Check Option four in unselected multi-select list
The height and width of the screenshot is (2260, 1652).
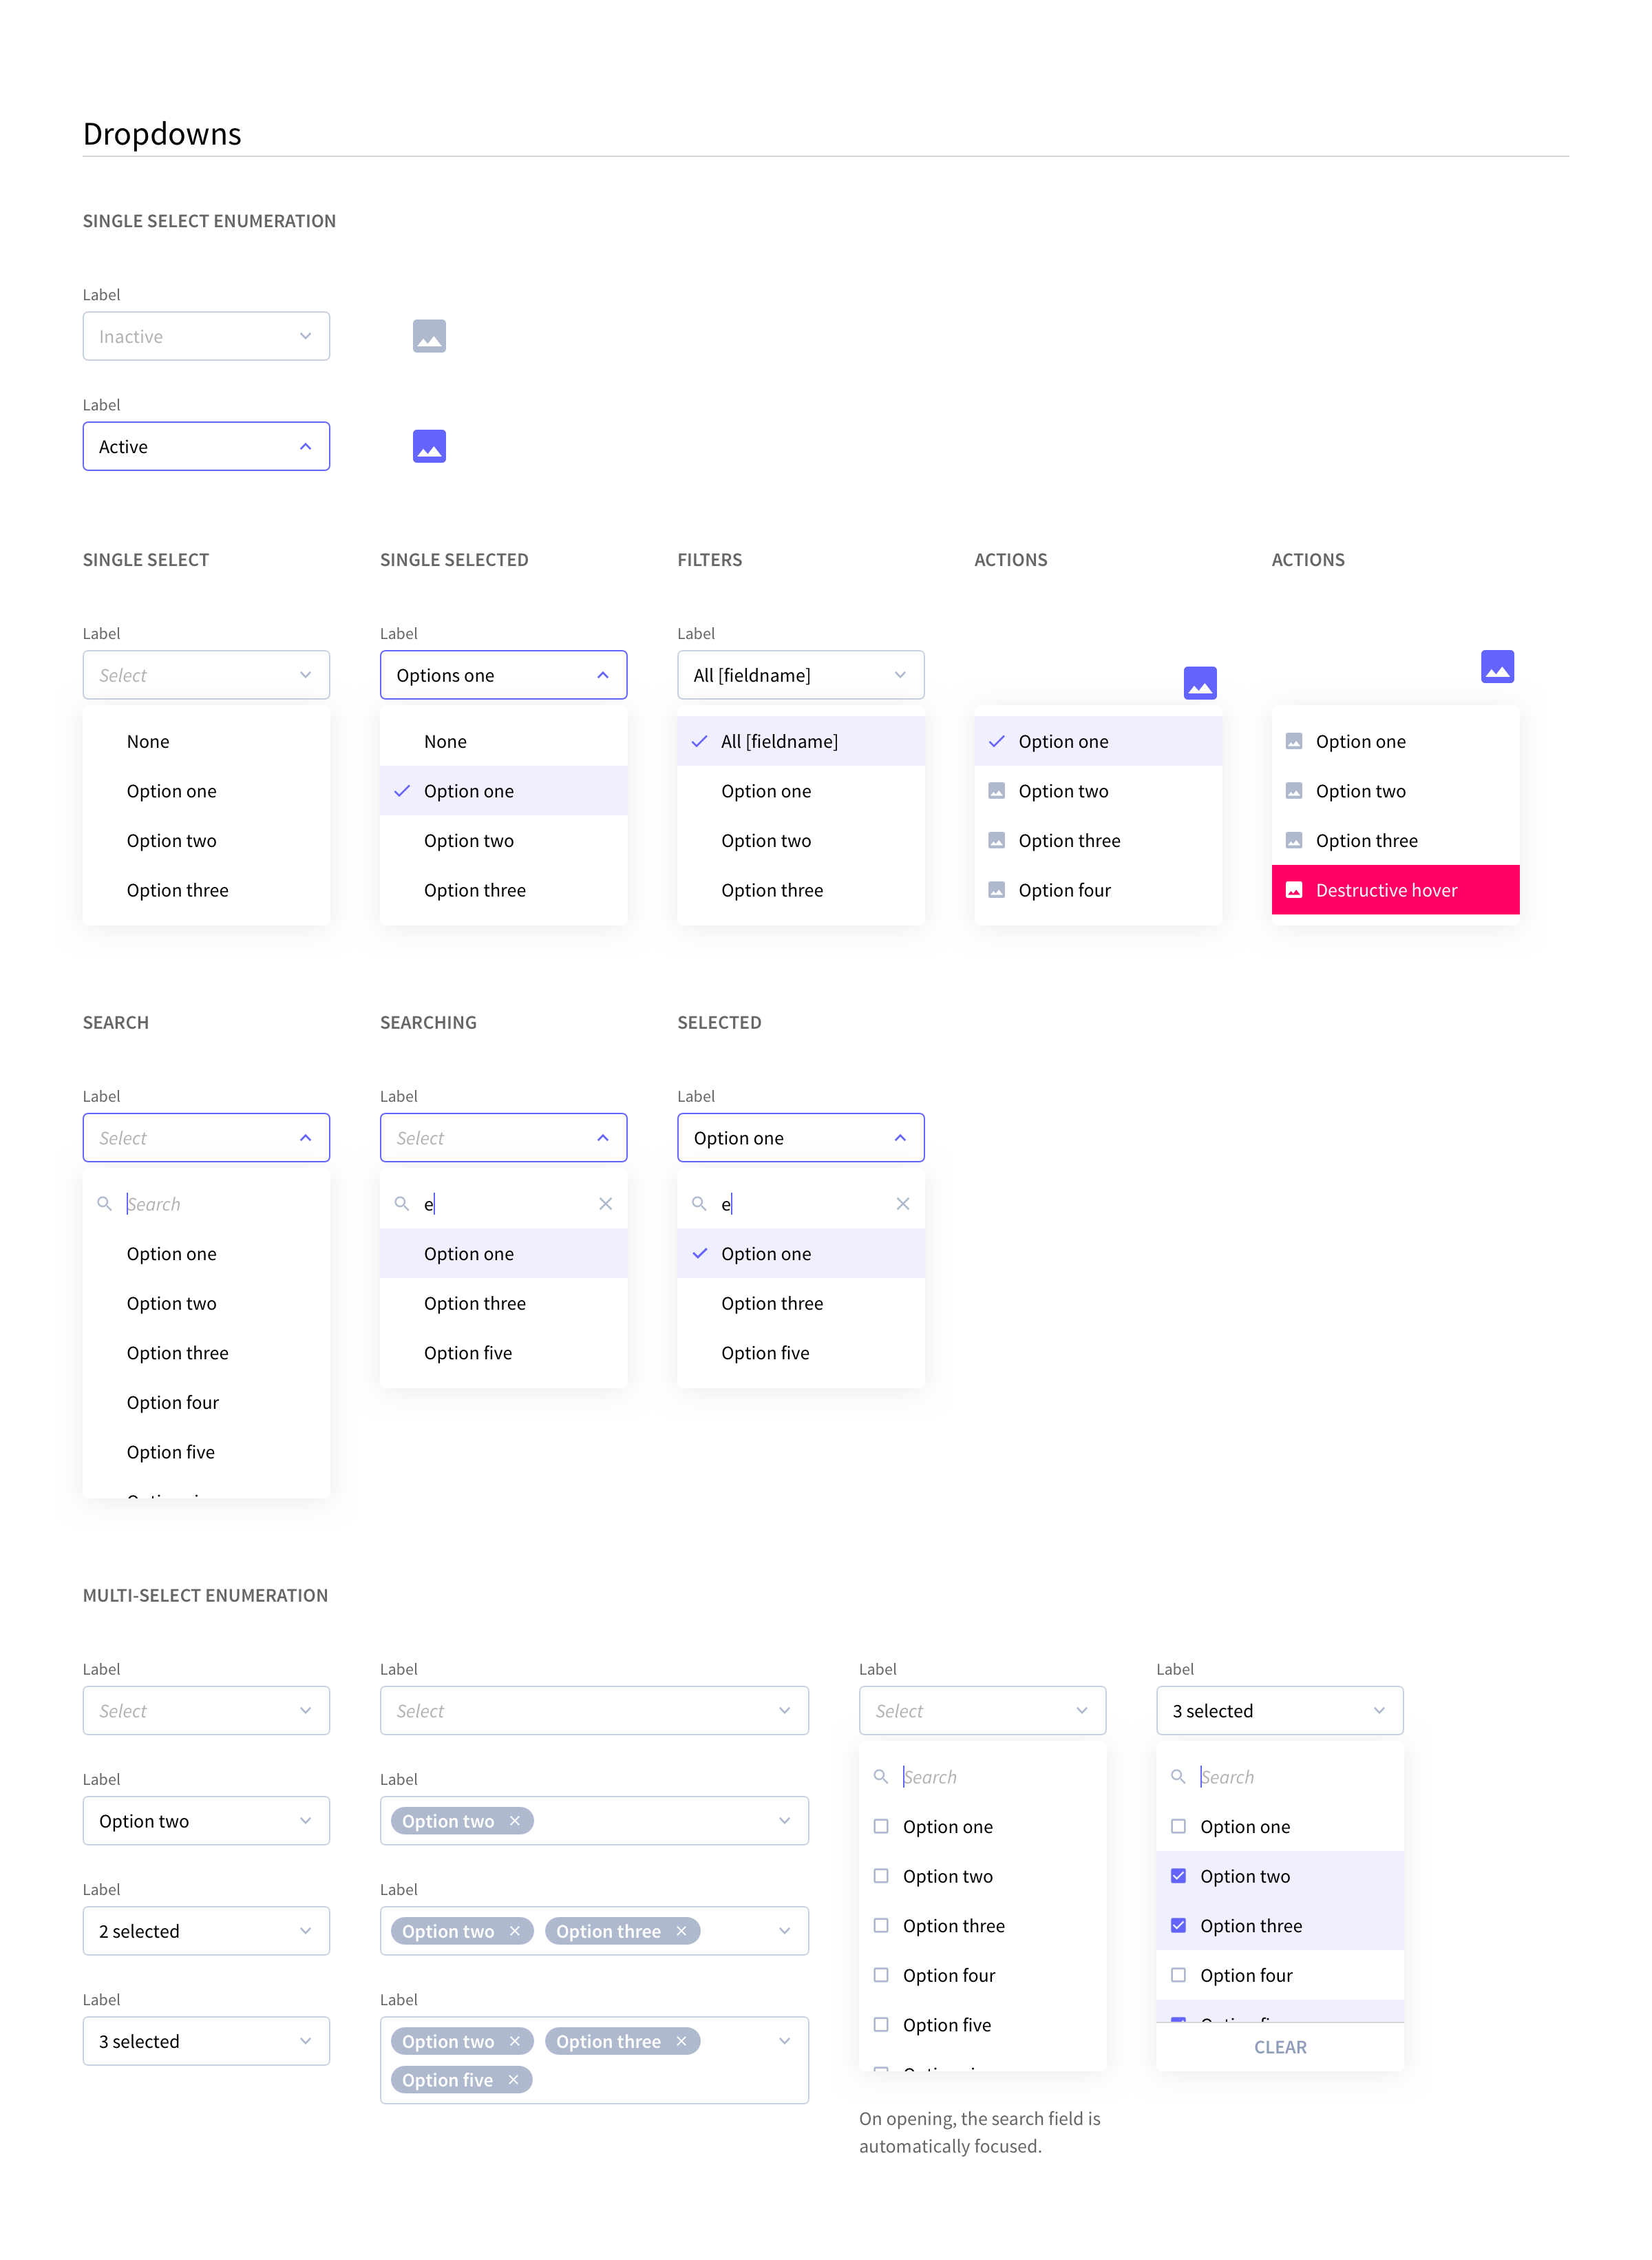pos(881,1975)
